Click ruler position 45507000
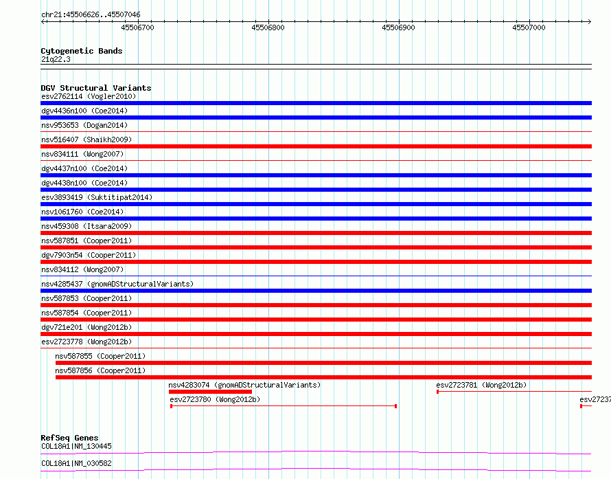Image resolution: width=611 pixels, height=479 pixels. tap(529, 27)
